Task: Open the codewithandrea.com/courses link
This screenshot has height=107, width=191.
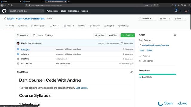Action: (155, 45)
